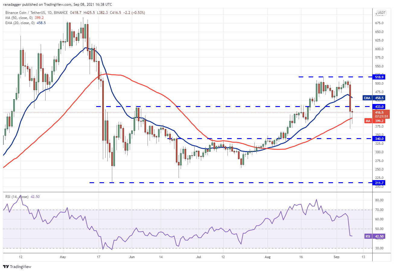
Task: Click the 225.0 price axis tick
Action: (x=380, y=178)
